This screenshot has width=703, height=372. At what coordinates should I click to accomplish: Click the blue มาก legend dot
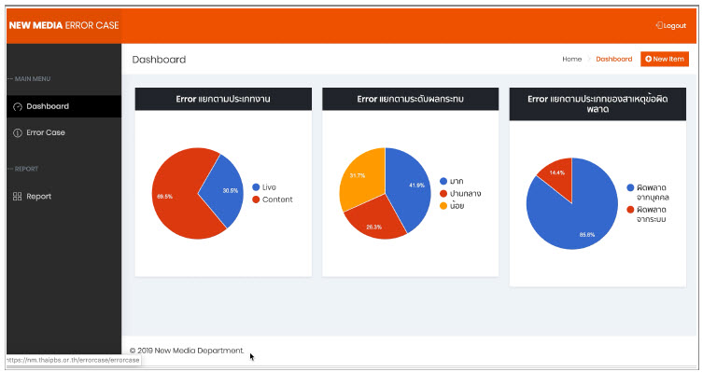tap(443, 181)
